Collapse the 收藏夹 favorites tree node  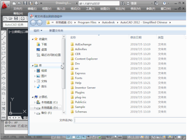coord(33,39)
